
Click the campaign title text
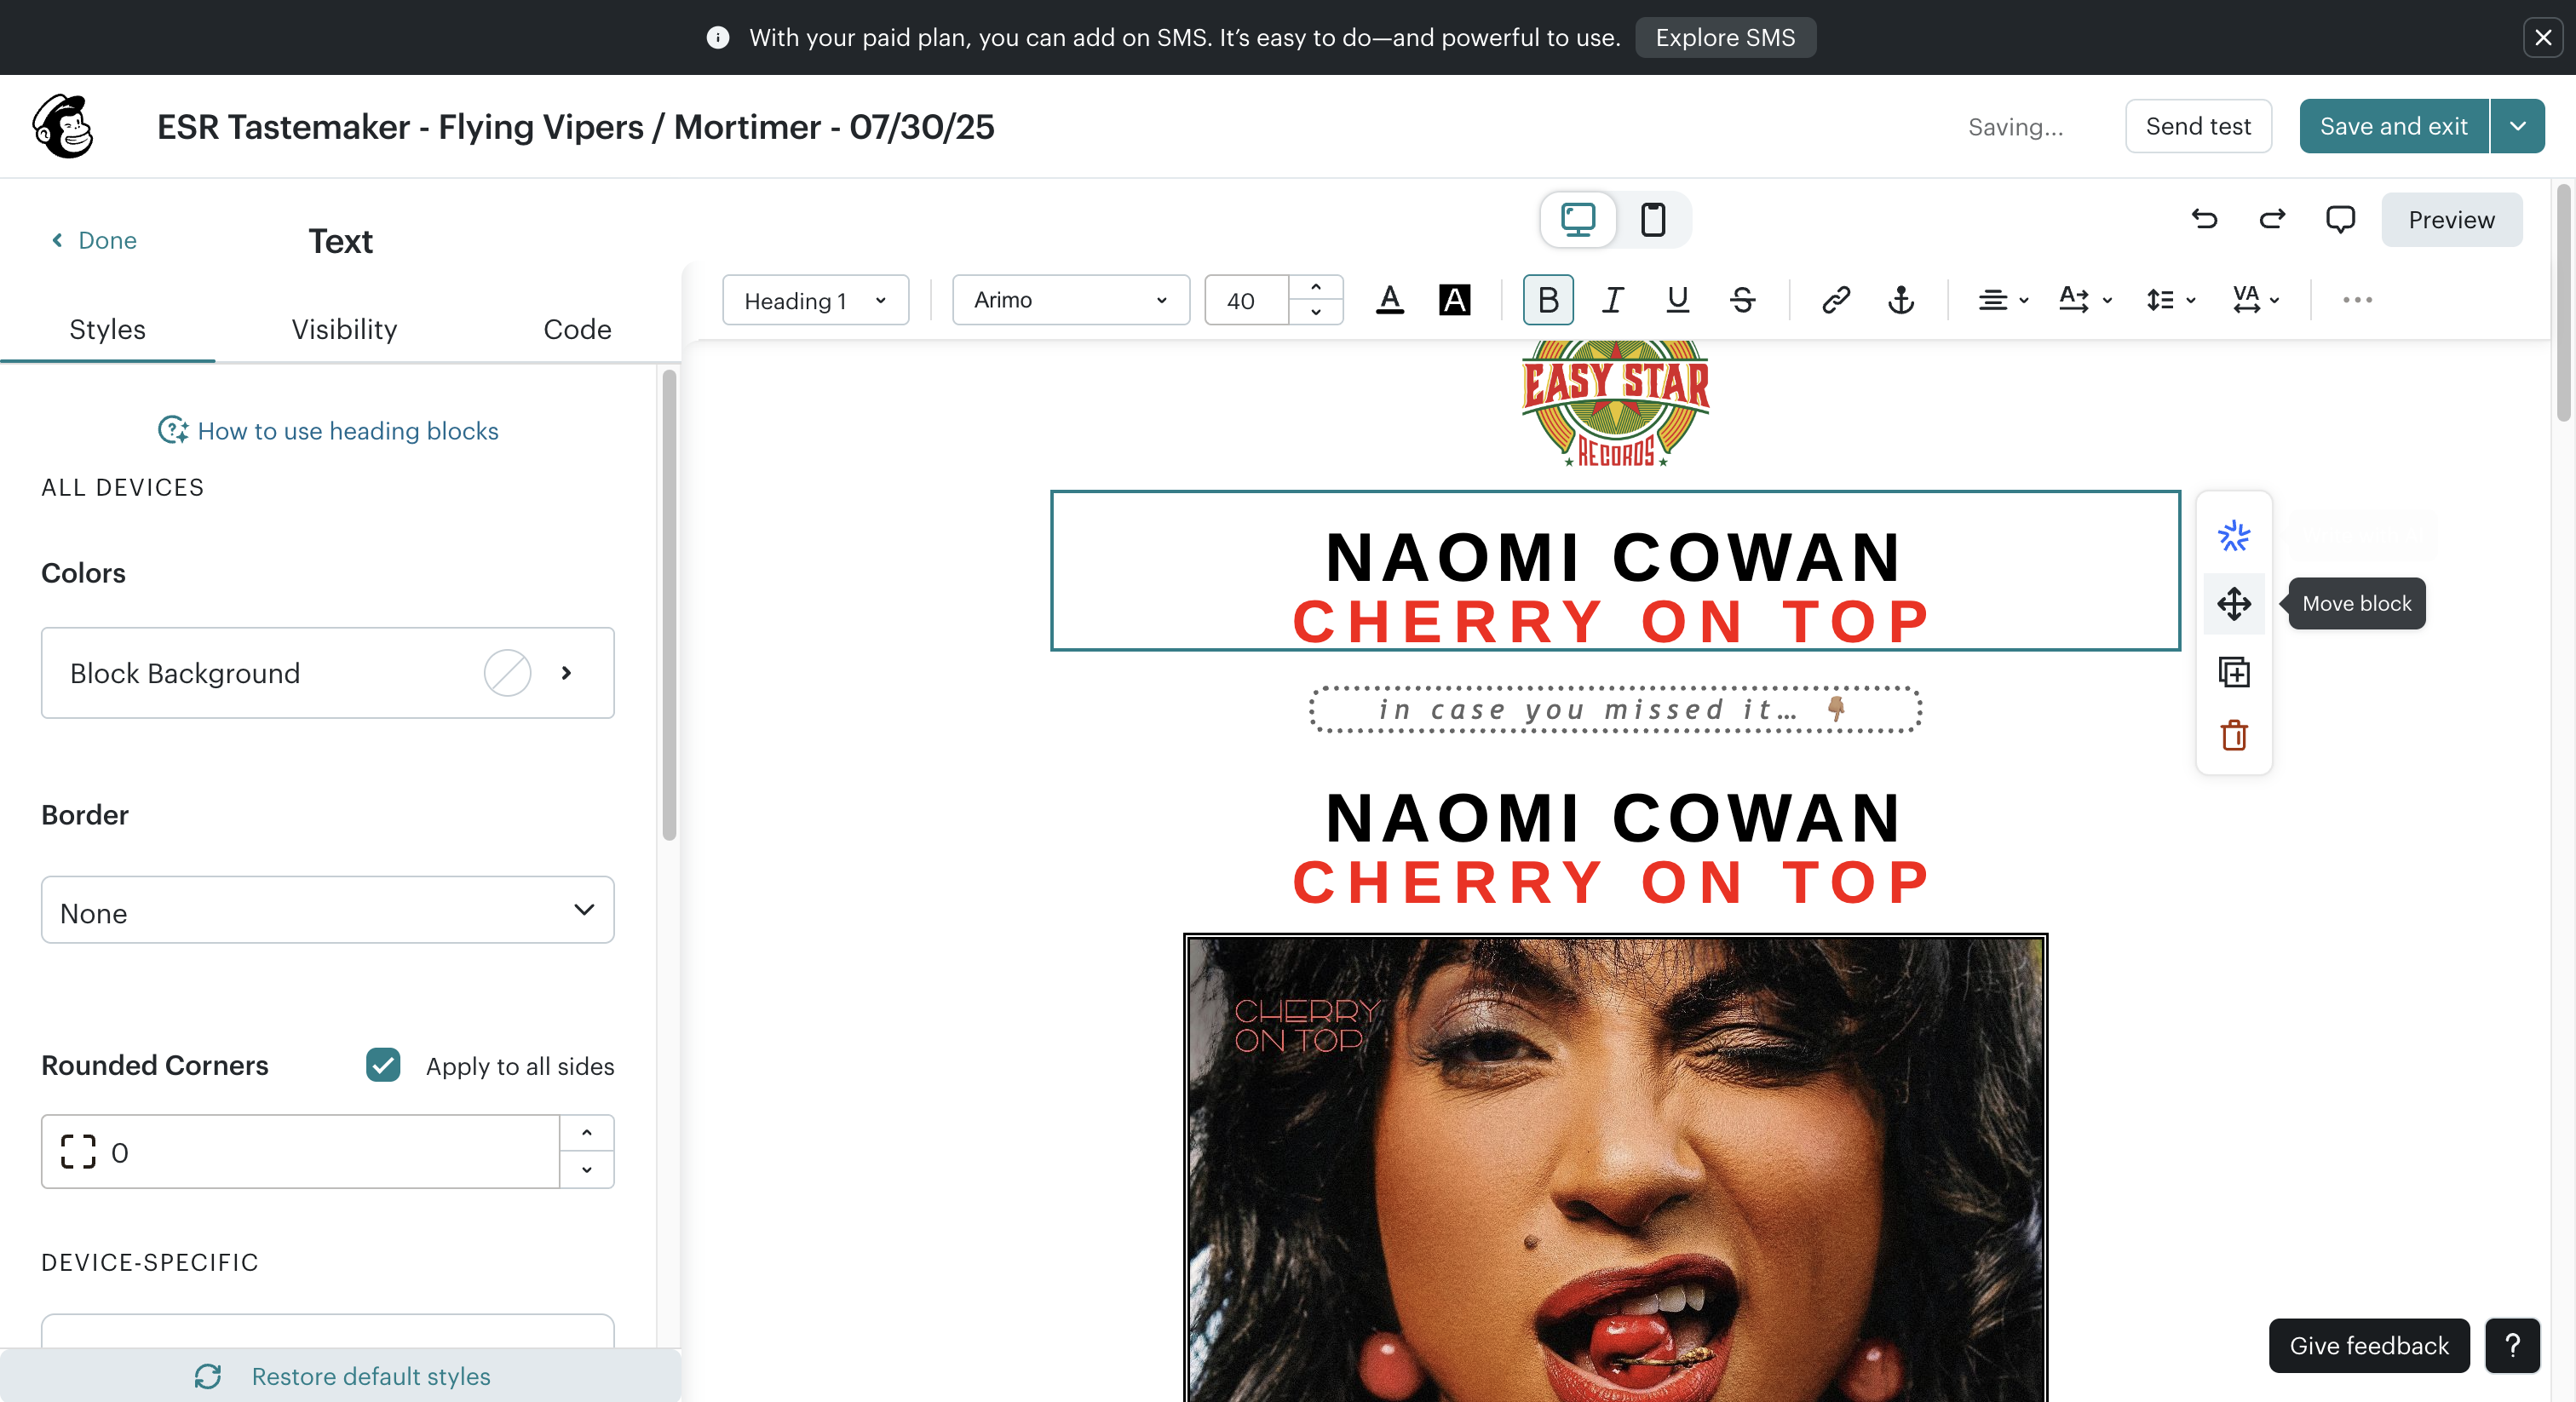(576, 127)
